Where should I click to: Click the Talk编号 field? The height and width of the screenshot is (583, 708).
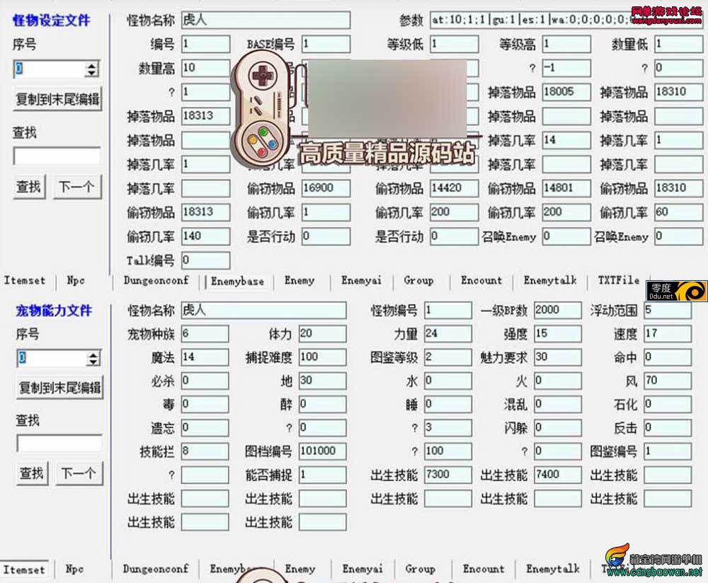click(206, 260)
